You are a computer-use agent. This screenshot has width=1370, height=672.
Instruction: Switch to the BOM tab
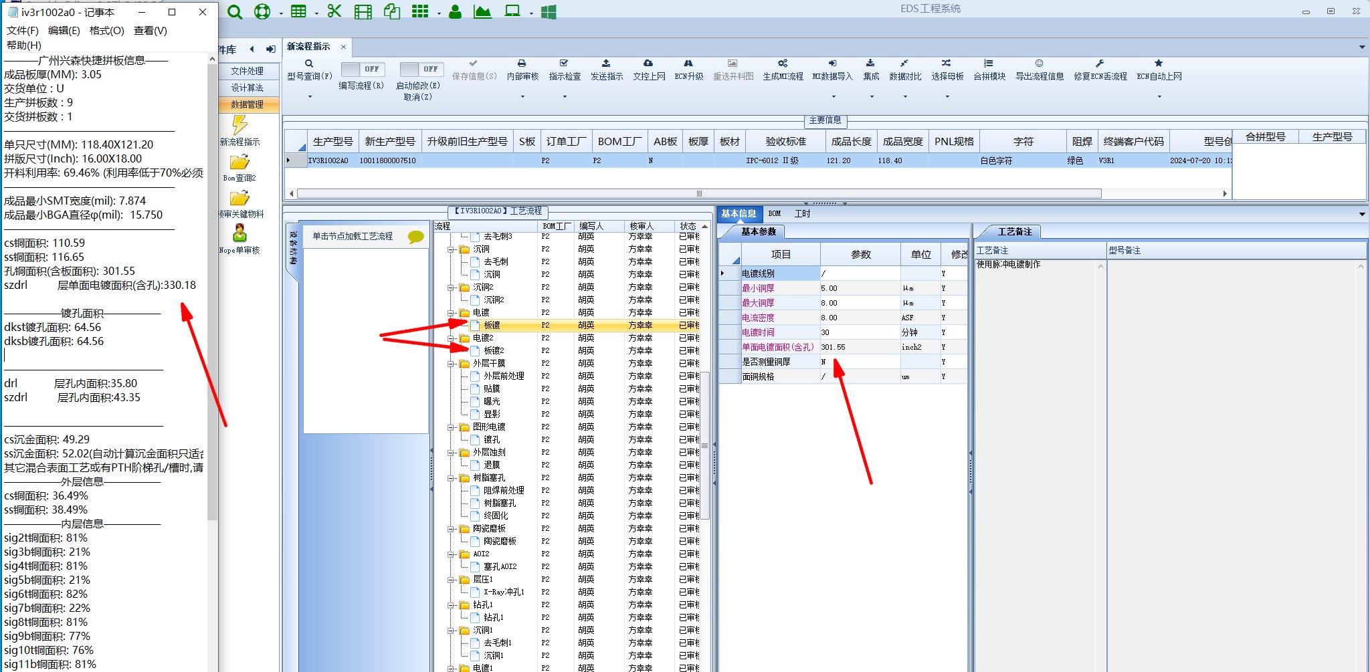(775, 214)
